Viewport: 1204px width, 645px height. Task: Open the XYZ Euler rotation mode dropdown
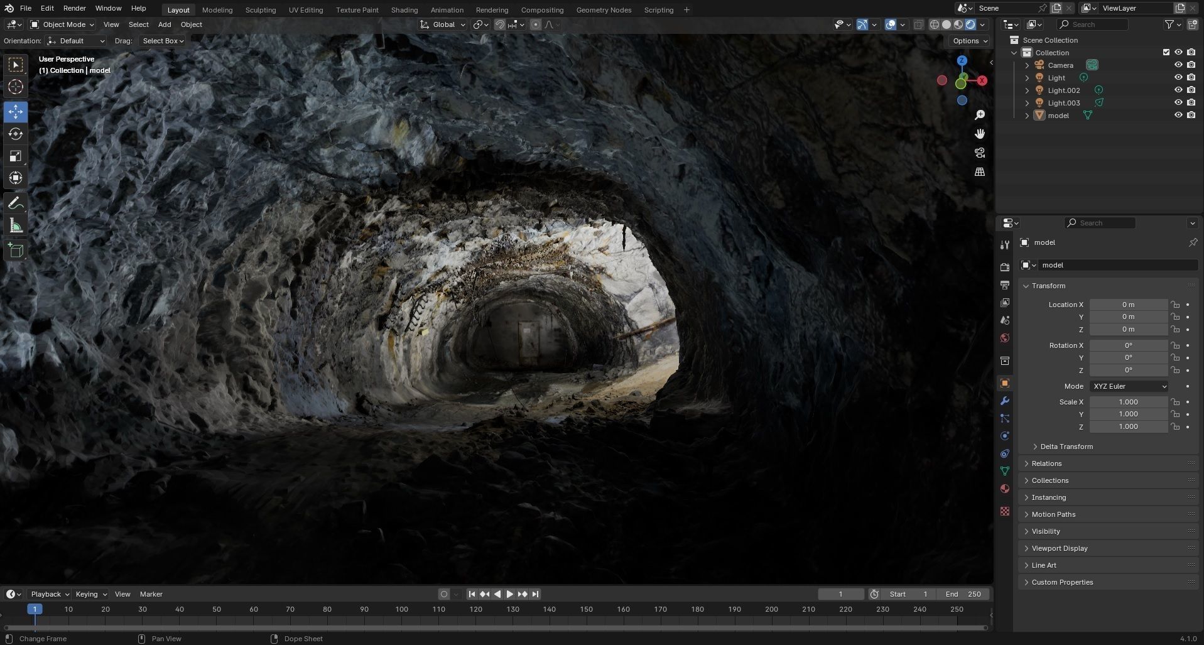(1129, 386)
